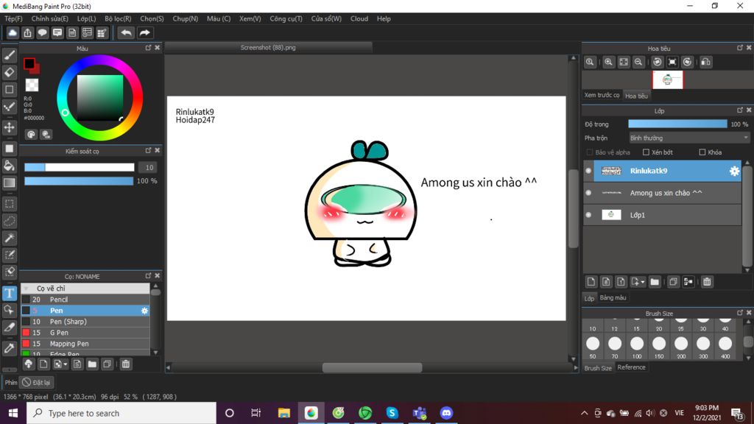Click the Undo arrow in toolbar
Viewport: 754px width, 424px height.
pyautogui.click(x=126, y=32)
